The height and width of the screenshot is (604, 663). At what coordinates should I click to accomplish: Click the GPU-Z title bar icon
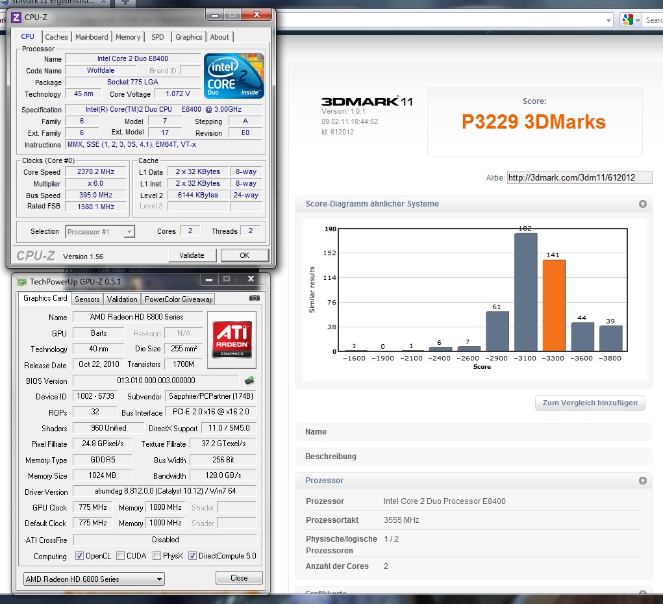point(22,282)
